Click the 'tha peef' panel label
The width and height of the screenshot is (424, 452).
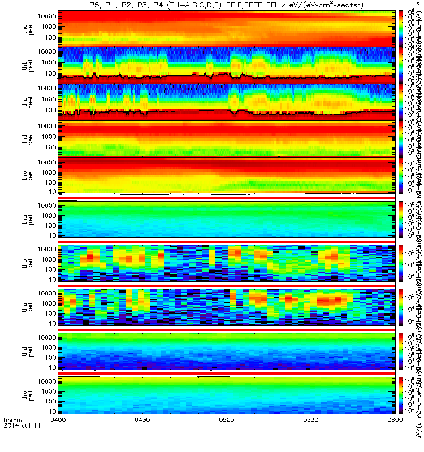point(28,29)
